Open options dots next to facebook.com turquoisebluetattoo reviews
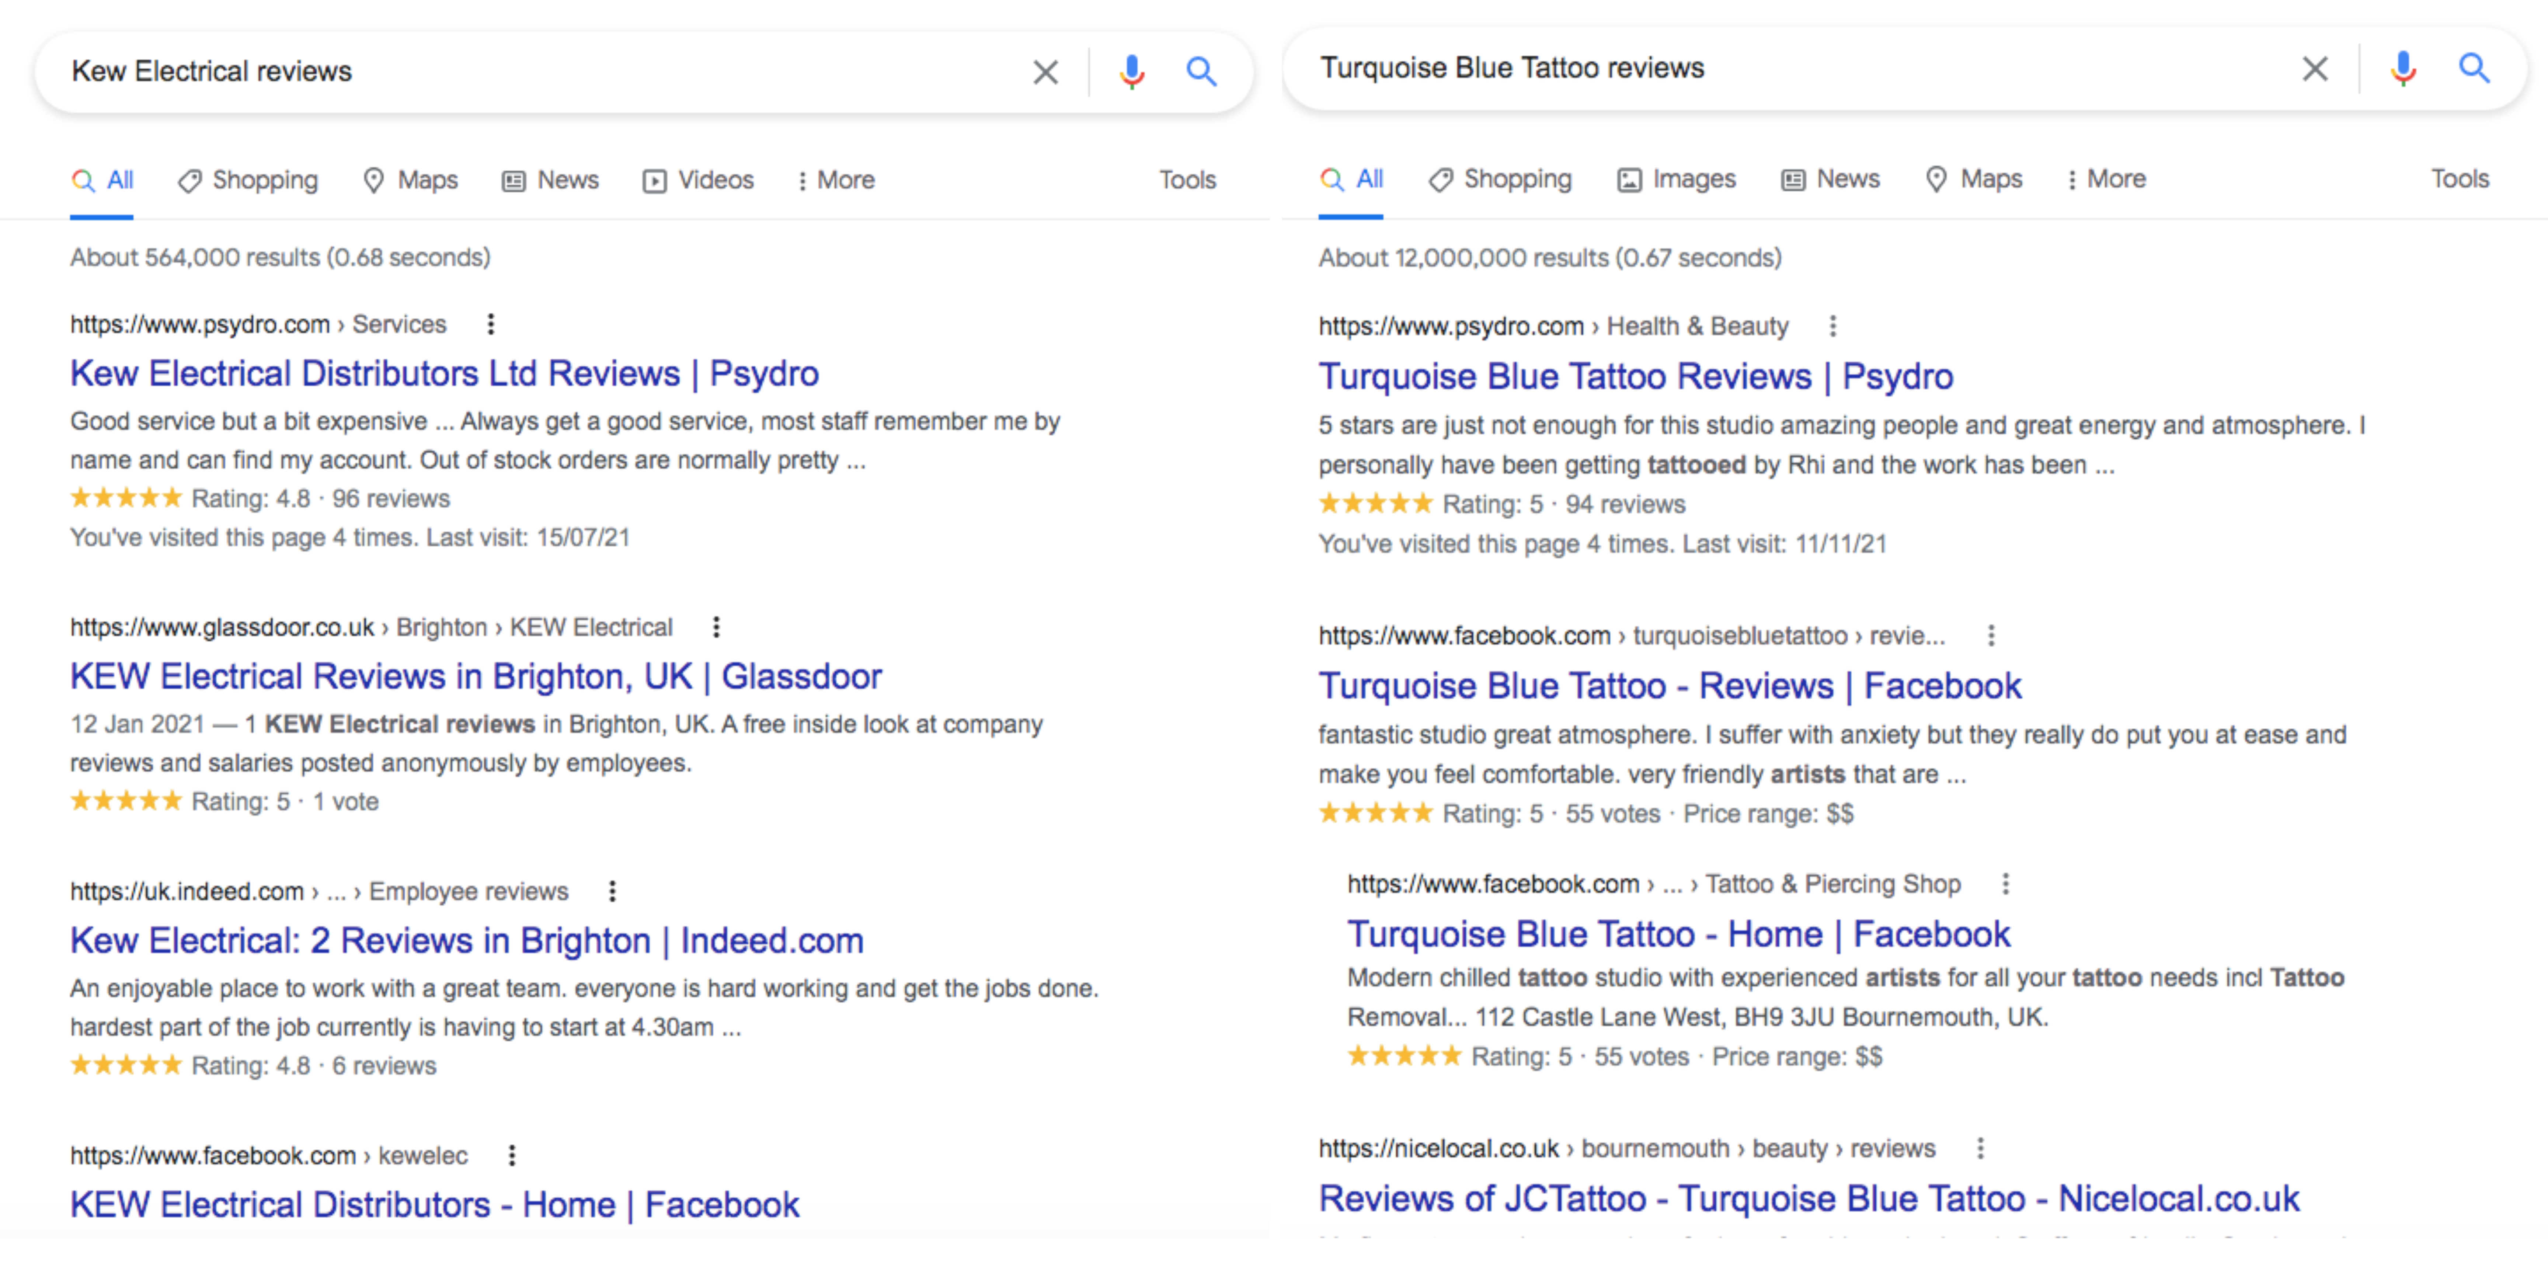The width and height of the screenshot is (2548, 1274). tap(1990, 635)
